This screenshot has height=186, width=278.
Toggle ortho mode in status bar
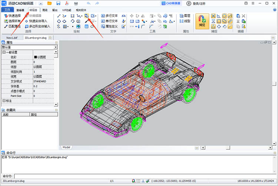143,181
